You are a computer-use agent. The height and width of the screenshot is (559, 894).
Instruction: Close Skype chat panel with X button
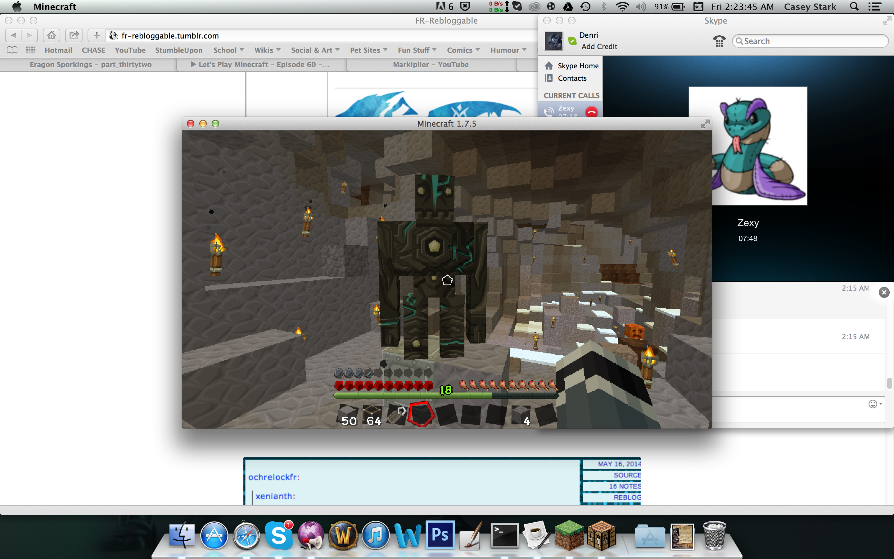(884, 293)
